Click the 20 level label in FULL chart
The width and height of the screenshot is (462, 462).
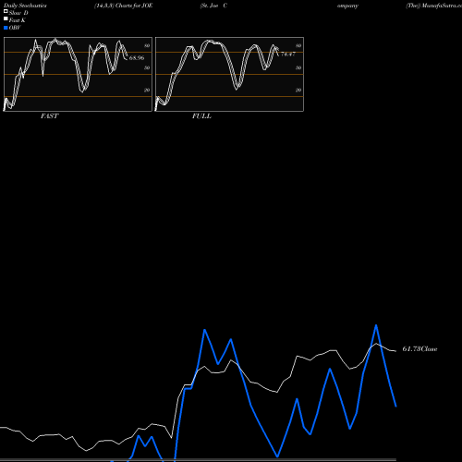298,90
